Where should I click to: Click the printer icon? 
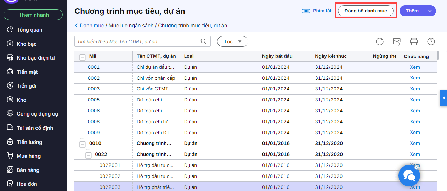pyautogui.click(x=414, y=41)
